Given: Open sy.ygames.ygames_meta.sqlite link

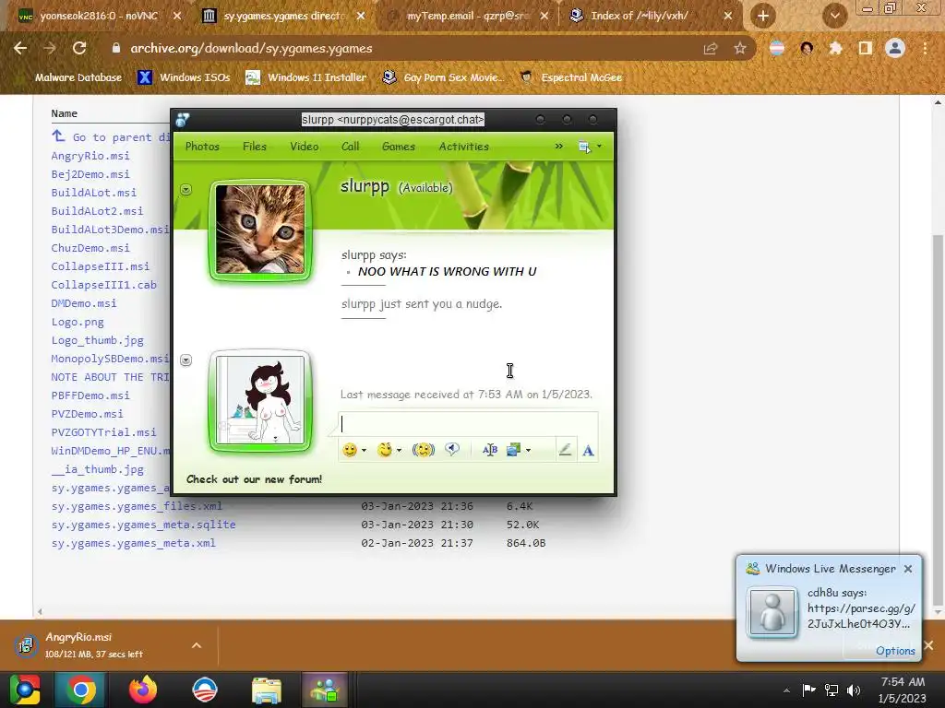Looking at the screenshot, I should pos(143,525).
